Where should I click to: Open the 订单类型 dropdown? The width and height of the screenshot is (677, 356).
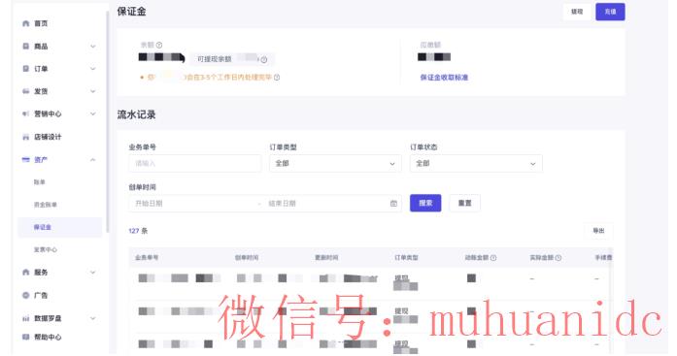coord(335,163)
